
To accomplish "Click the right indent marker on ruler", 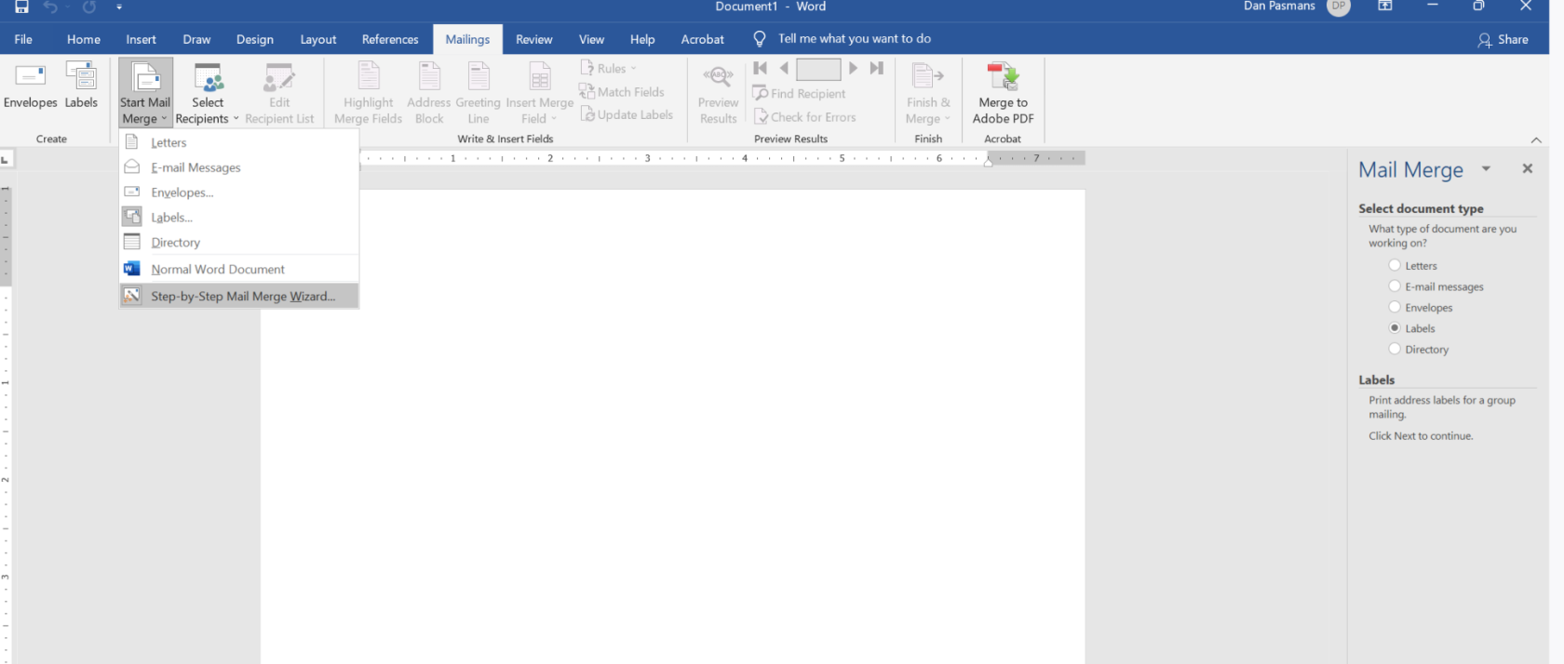I will 988,162.
